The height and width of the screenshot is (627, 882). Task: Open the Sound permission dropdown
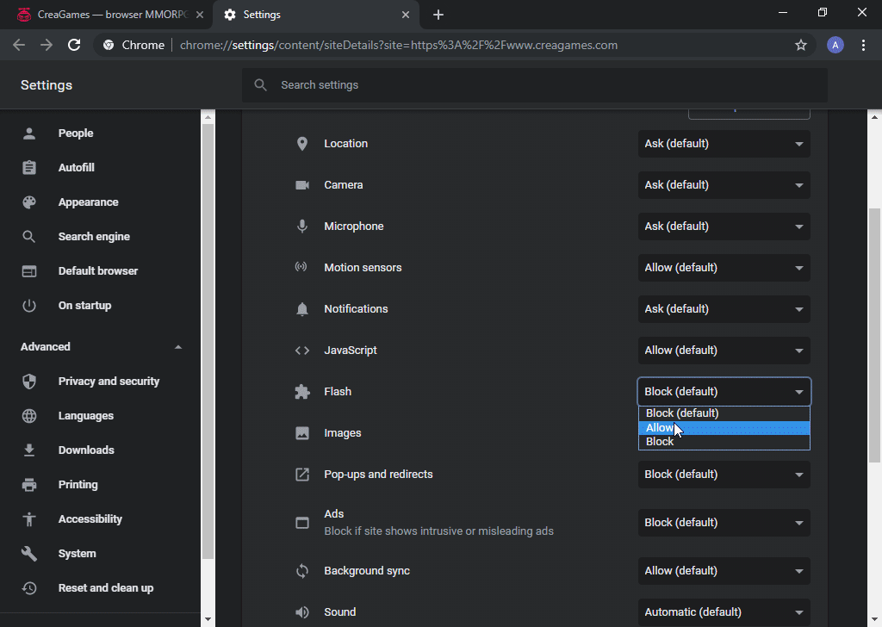pyautogui.click(x=724, y=612)
